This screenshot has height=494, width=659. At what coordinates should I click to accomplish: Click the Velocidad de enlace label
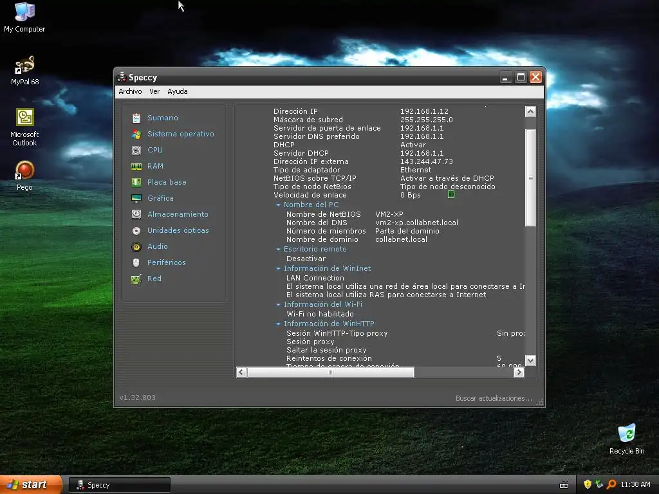pyautogui.click(x=310, y=195)
